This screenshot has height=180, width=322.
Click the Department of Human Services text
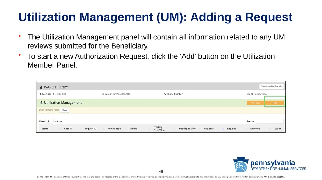[278, 169]
